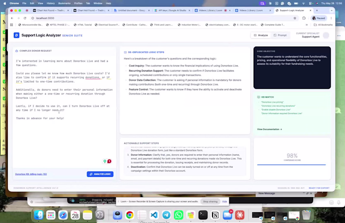Open Telegram from the dock
The image size is (345, 223).
tap(166, 215)
